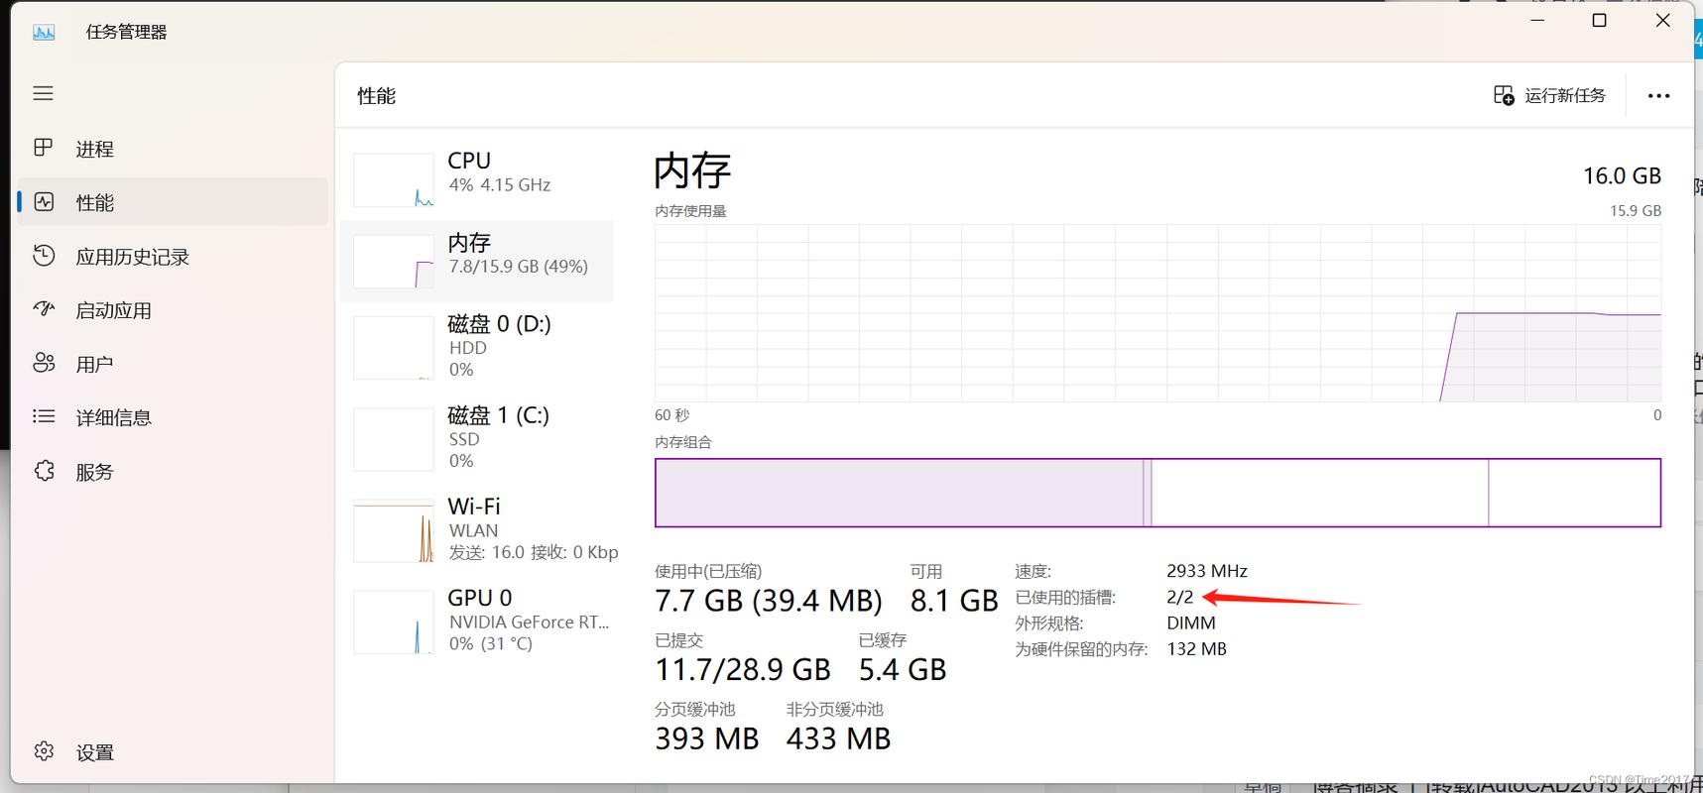Select 磁盘 0 (D:) HDD entry
Viewport: 1703px width, 793px height.
click(x=482, y=346)
